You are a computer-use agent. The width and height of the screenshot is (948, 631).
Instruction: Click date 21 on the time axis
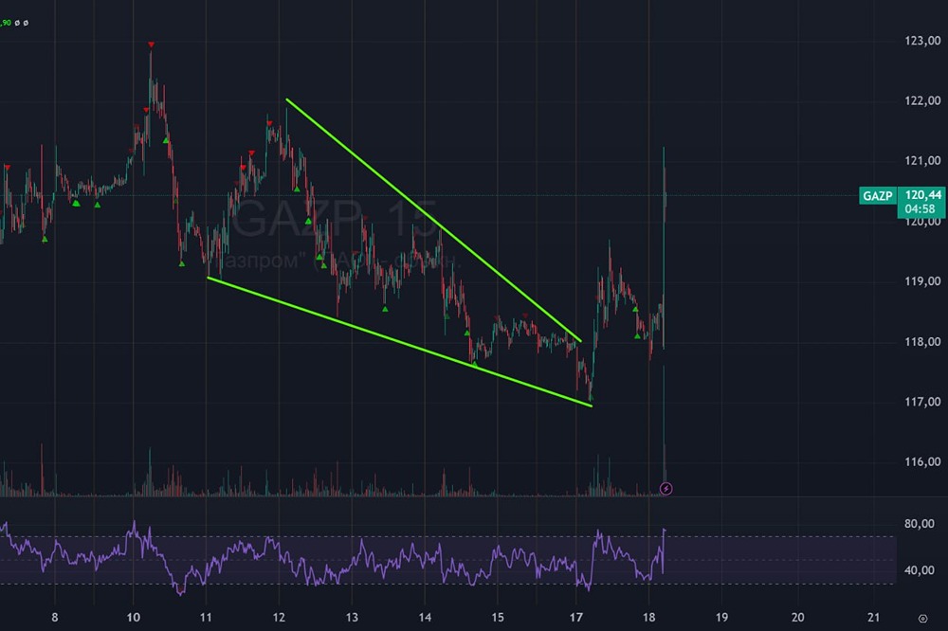coord(873,617)
